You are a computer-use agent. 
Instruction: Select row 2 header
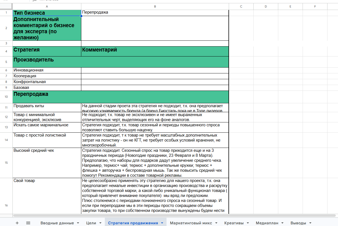click(6, 28)
